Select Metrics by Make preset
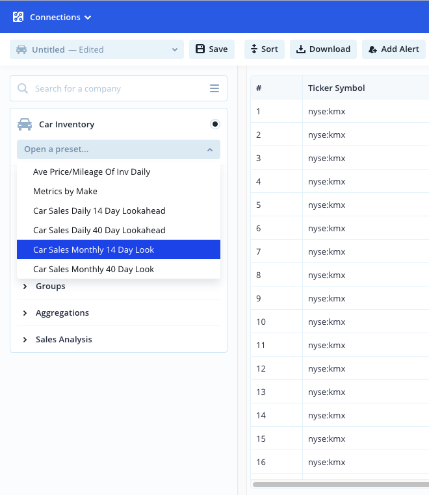Viewport: 429px width, 495px height. [118, 191]
